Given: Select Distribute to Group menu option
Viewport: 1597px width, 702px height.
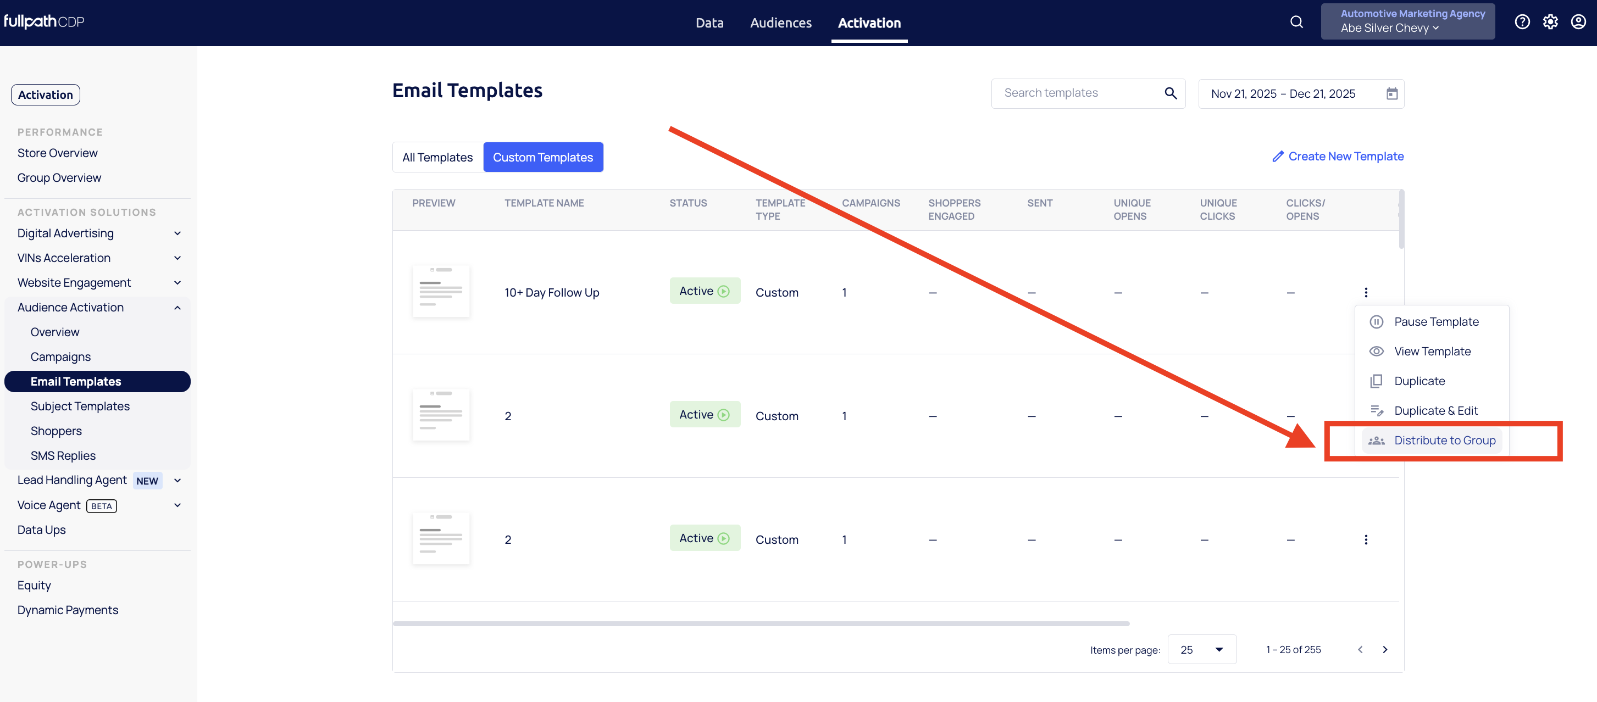Looking at the screenshot, I should pos(1444,441).
